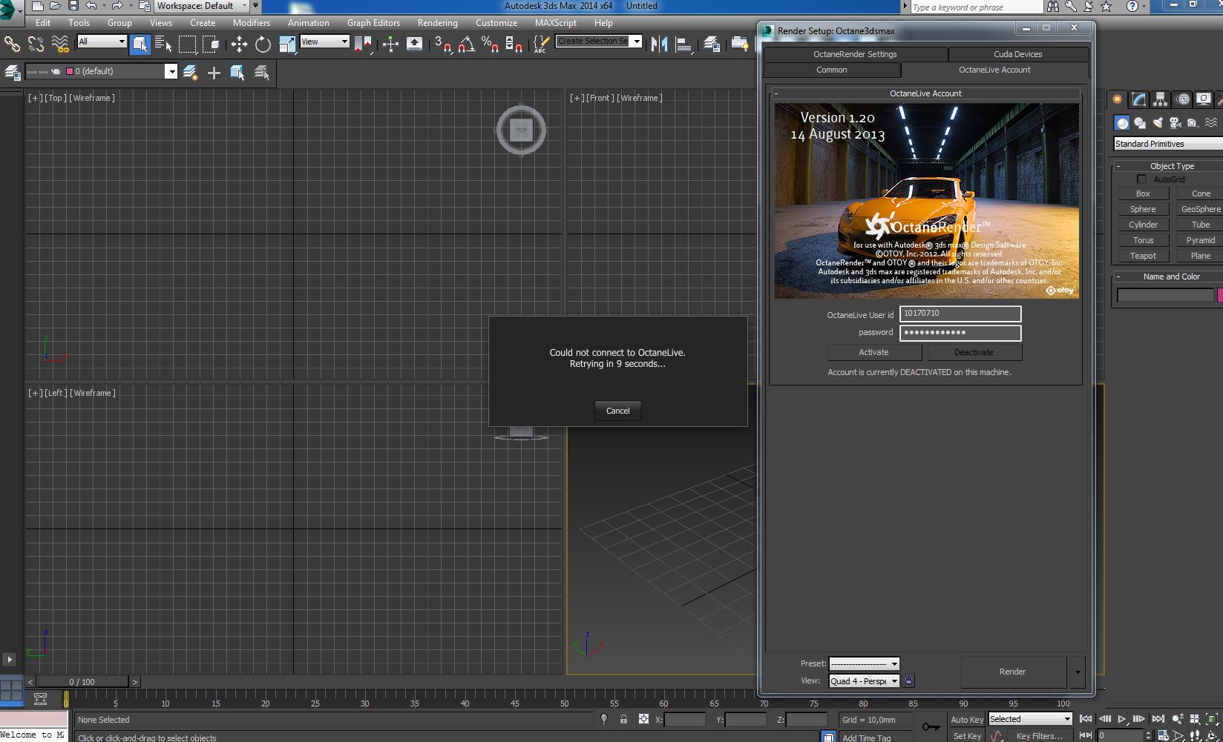Toggle Angle Snap

[467, 44]
